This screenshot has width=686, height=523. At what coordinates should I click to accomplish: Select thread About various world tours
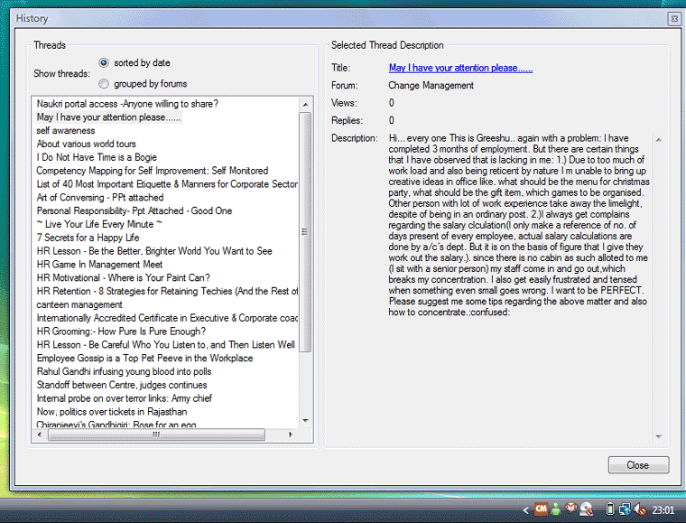click(x=86, y=144)
